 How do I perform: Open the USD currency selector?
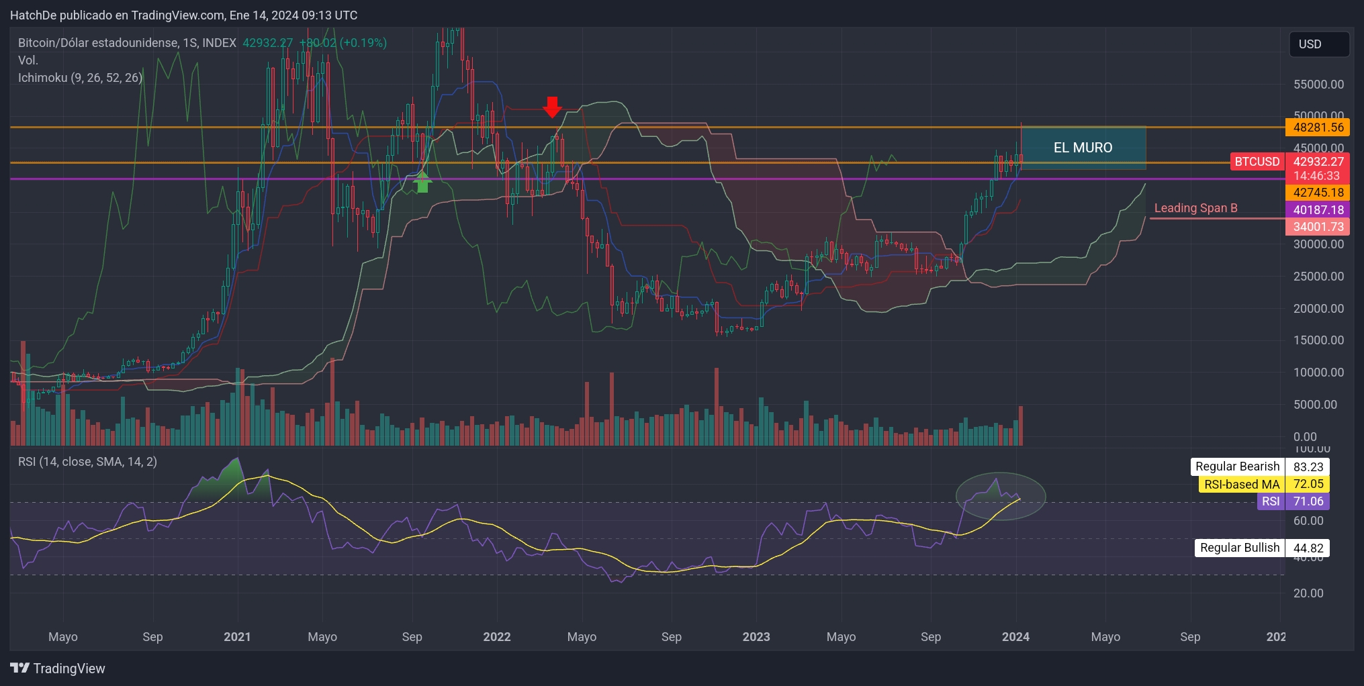1318,44
